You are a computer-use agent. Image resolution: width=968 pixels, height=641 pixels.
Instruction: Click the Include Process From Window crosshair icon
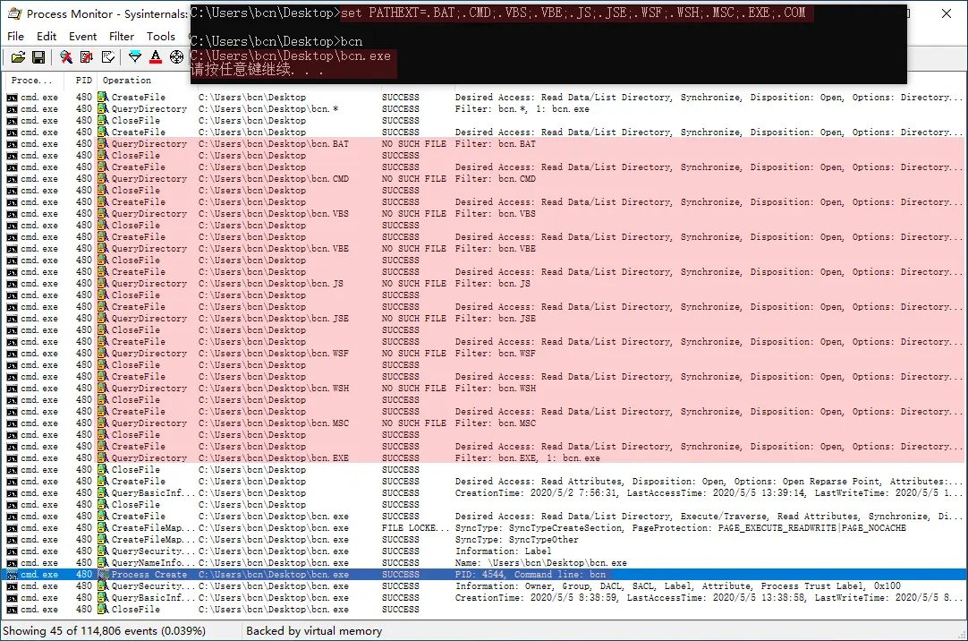(x=176, y=57)
